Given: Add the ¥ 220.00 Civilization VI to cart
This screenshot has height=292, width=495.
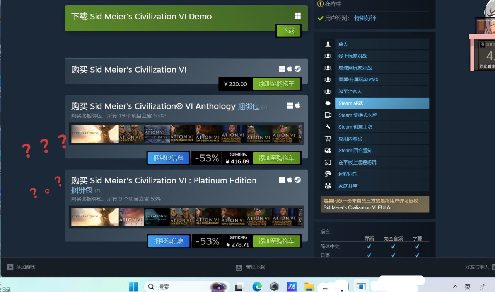Looking at the screenshot, I should click(x=277, y=84).
